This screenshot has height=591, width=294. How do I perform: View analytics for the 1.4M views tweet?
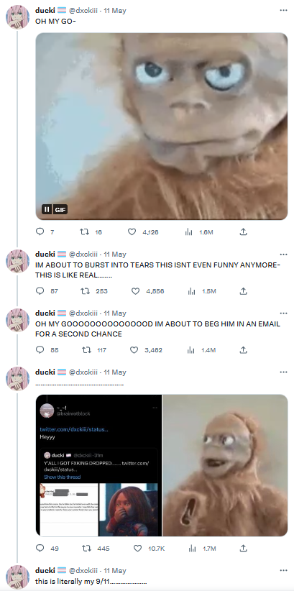(201, 350)
